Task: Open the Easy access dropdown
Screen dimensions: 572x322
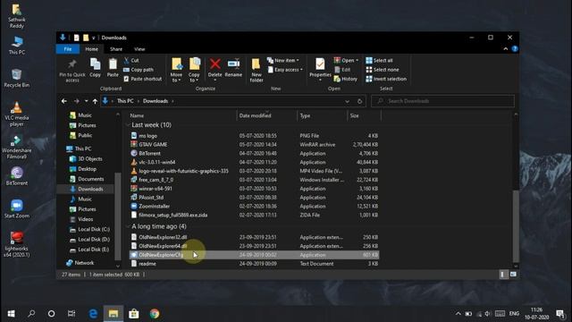Action: (x=285, y=70)
